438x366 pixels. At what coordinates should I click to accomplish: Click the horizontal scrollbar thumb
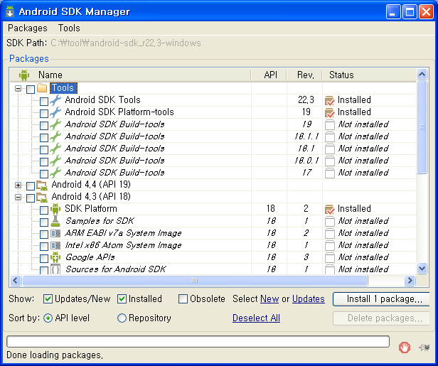[195, 280]
